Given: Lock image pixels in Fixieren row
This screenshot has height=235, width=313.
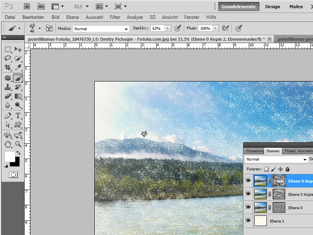Looking at the screenshot, I should click(273, 169).
